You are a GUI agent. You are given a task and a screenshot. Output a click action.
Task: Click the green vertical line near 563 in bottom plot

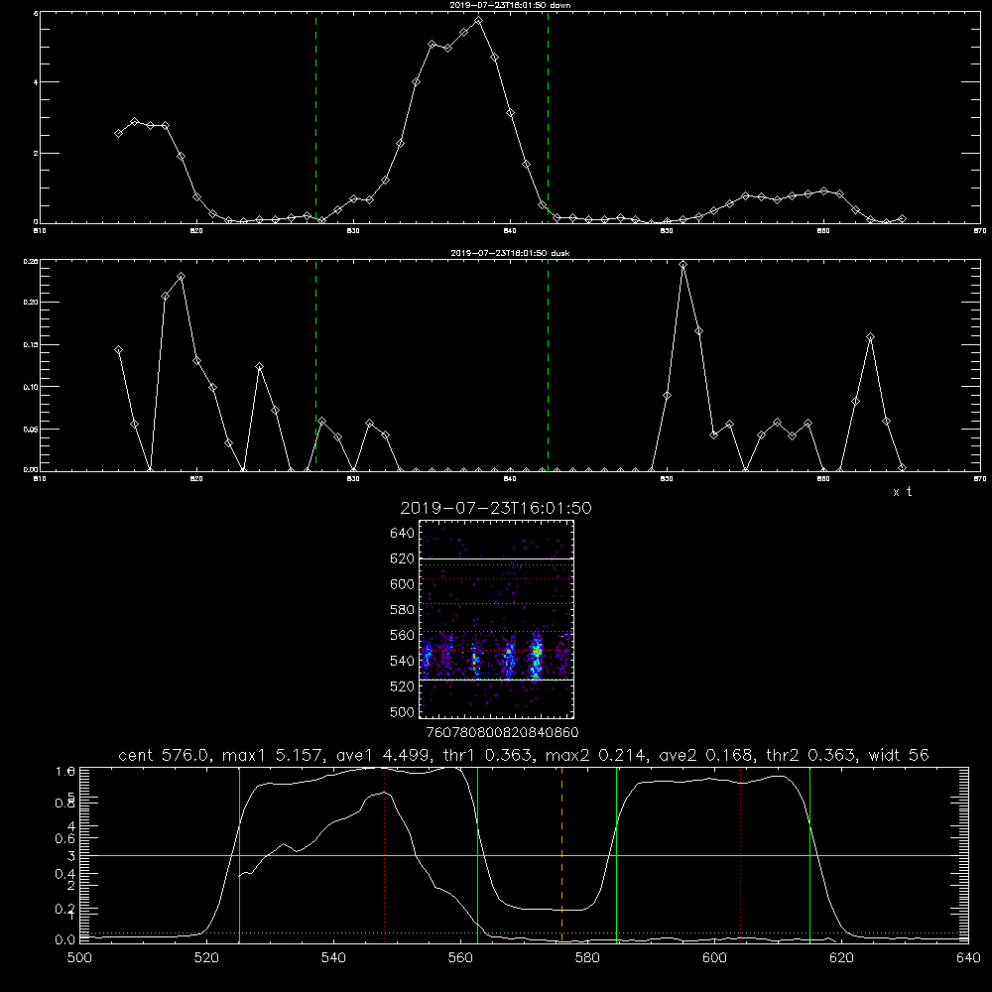[x=478, y=854]
